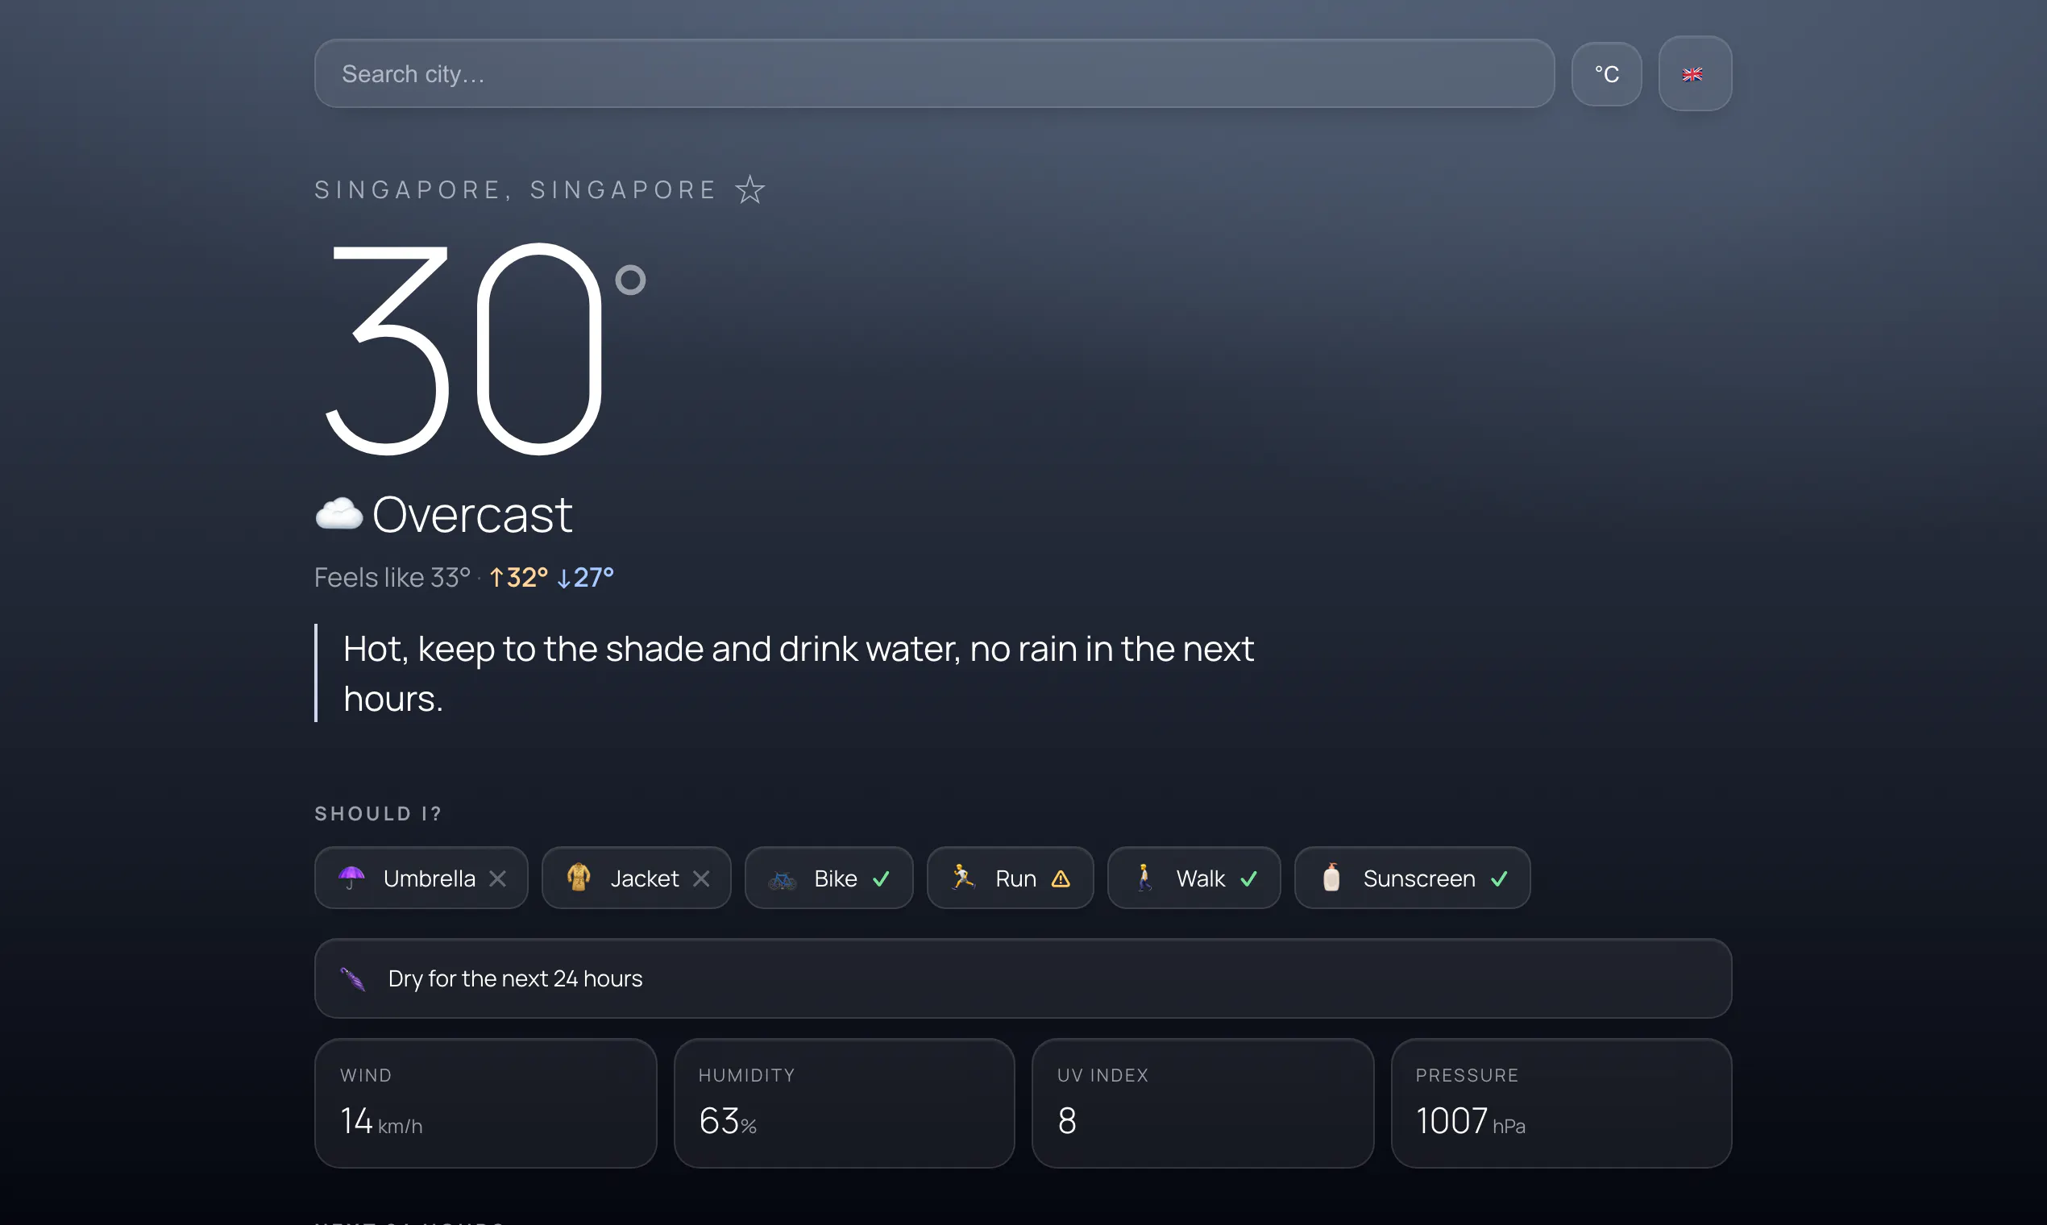The width and height of the screenshot is (2047, 1225).
Task: Click the running person icon
Action: pos(963,877)
